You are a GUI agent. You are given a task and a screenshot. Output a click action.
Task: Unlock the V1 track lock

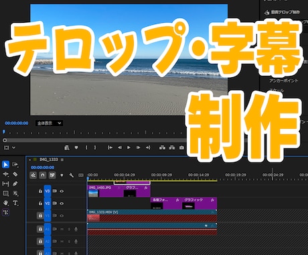click(x=40, y=215)
